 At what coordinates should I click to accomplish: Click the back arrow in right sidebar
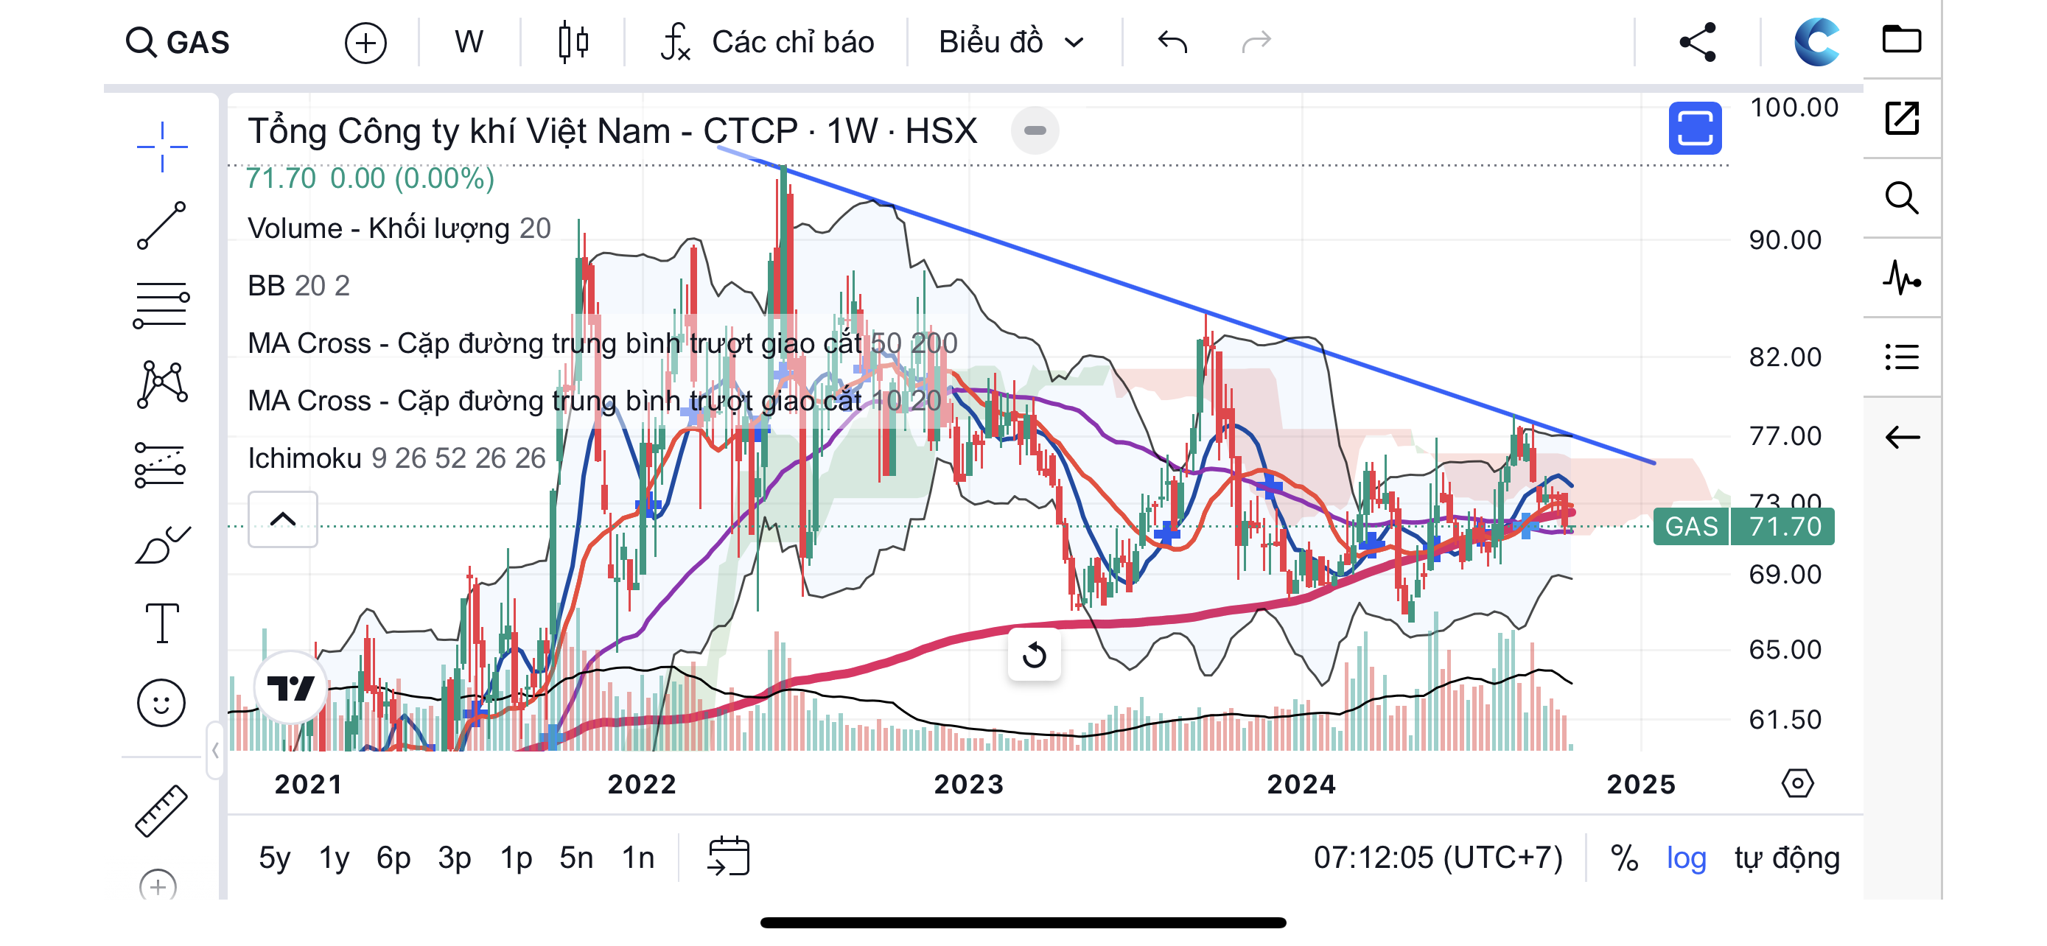(x=1902, y=437)
